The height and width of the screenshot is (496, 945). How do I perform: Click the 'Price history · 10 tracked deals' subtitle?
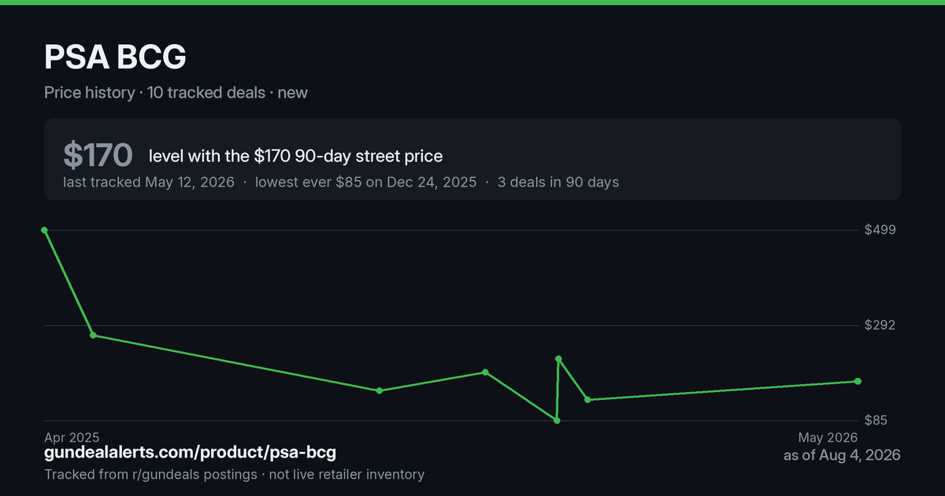tap(154, 92)
